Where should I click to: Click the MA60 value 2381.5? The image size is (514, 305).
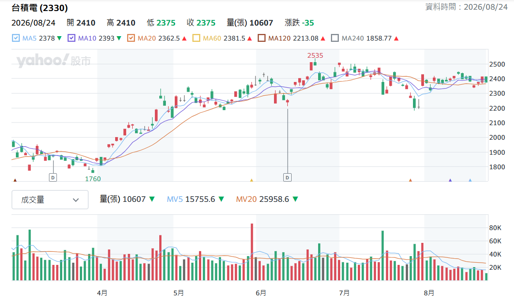[x=234, y=38]
